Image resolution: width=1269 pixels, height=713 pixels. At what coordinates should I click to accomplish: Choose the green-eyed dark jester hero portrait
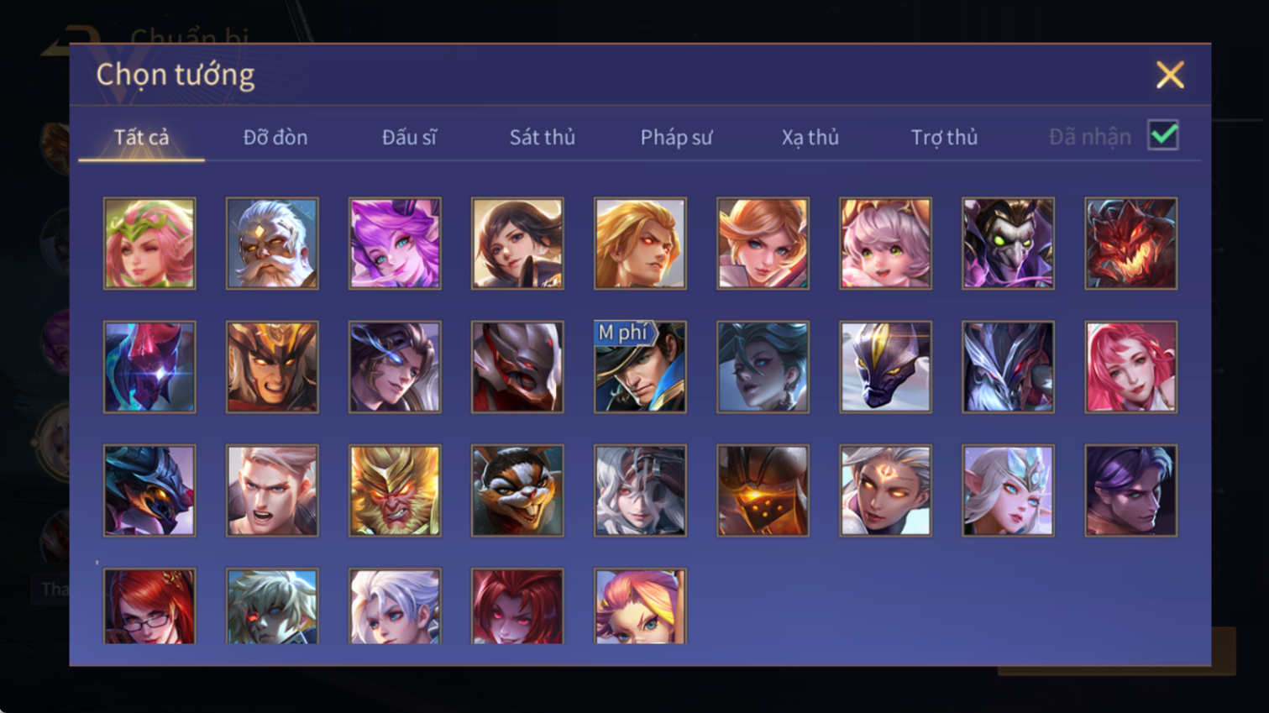tap(1008, 244)
